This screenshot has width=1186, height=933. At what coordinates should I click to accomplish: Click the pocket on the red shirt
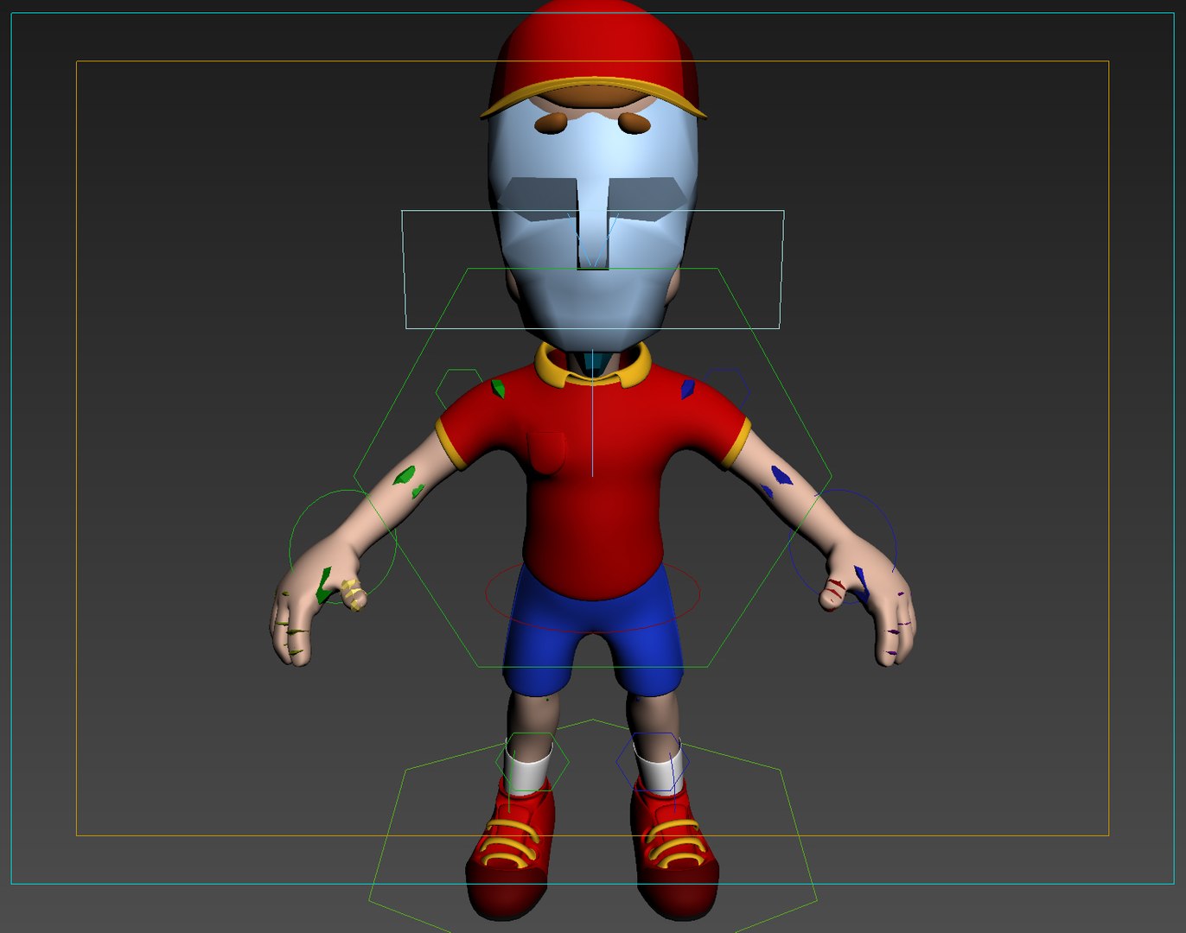click(547, 452)
